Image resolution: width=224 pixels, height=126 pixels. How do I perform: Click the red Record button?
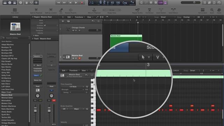pyautogui.click(x=82, y=2)
